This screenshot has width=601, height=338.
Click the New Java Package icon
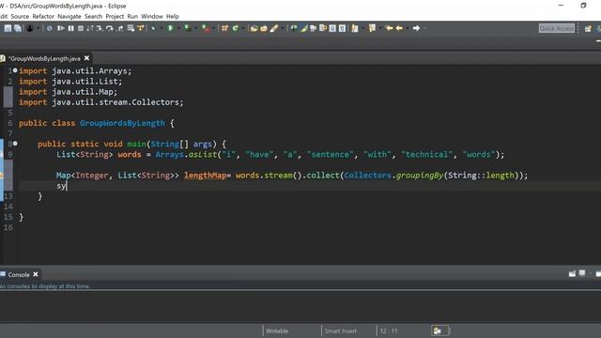tap(224, 28)
